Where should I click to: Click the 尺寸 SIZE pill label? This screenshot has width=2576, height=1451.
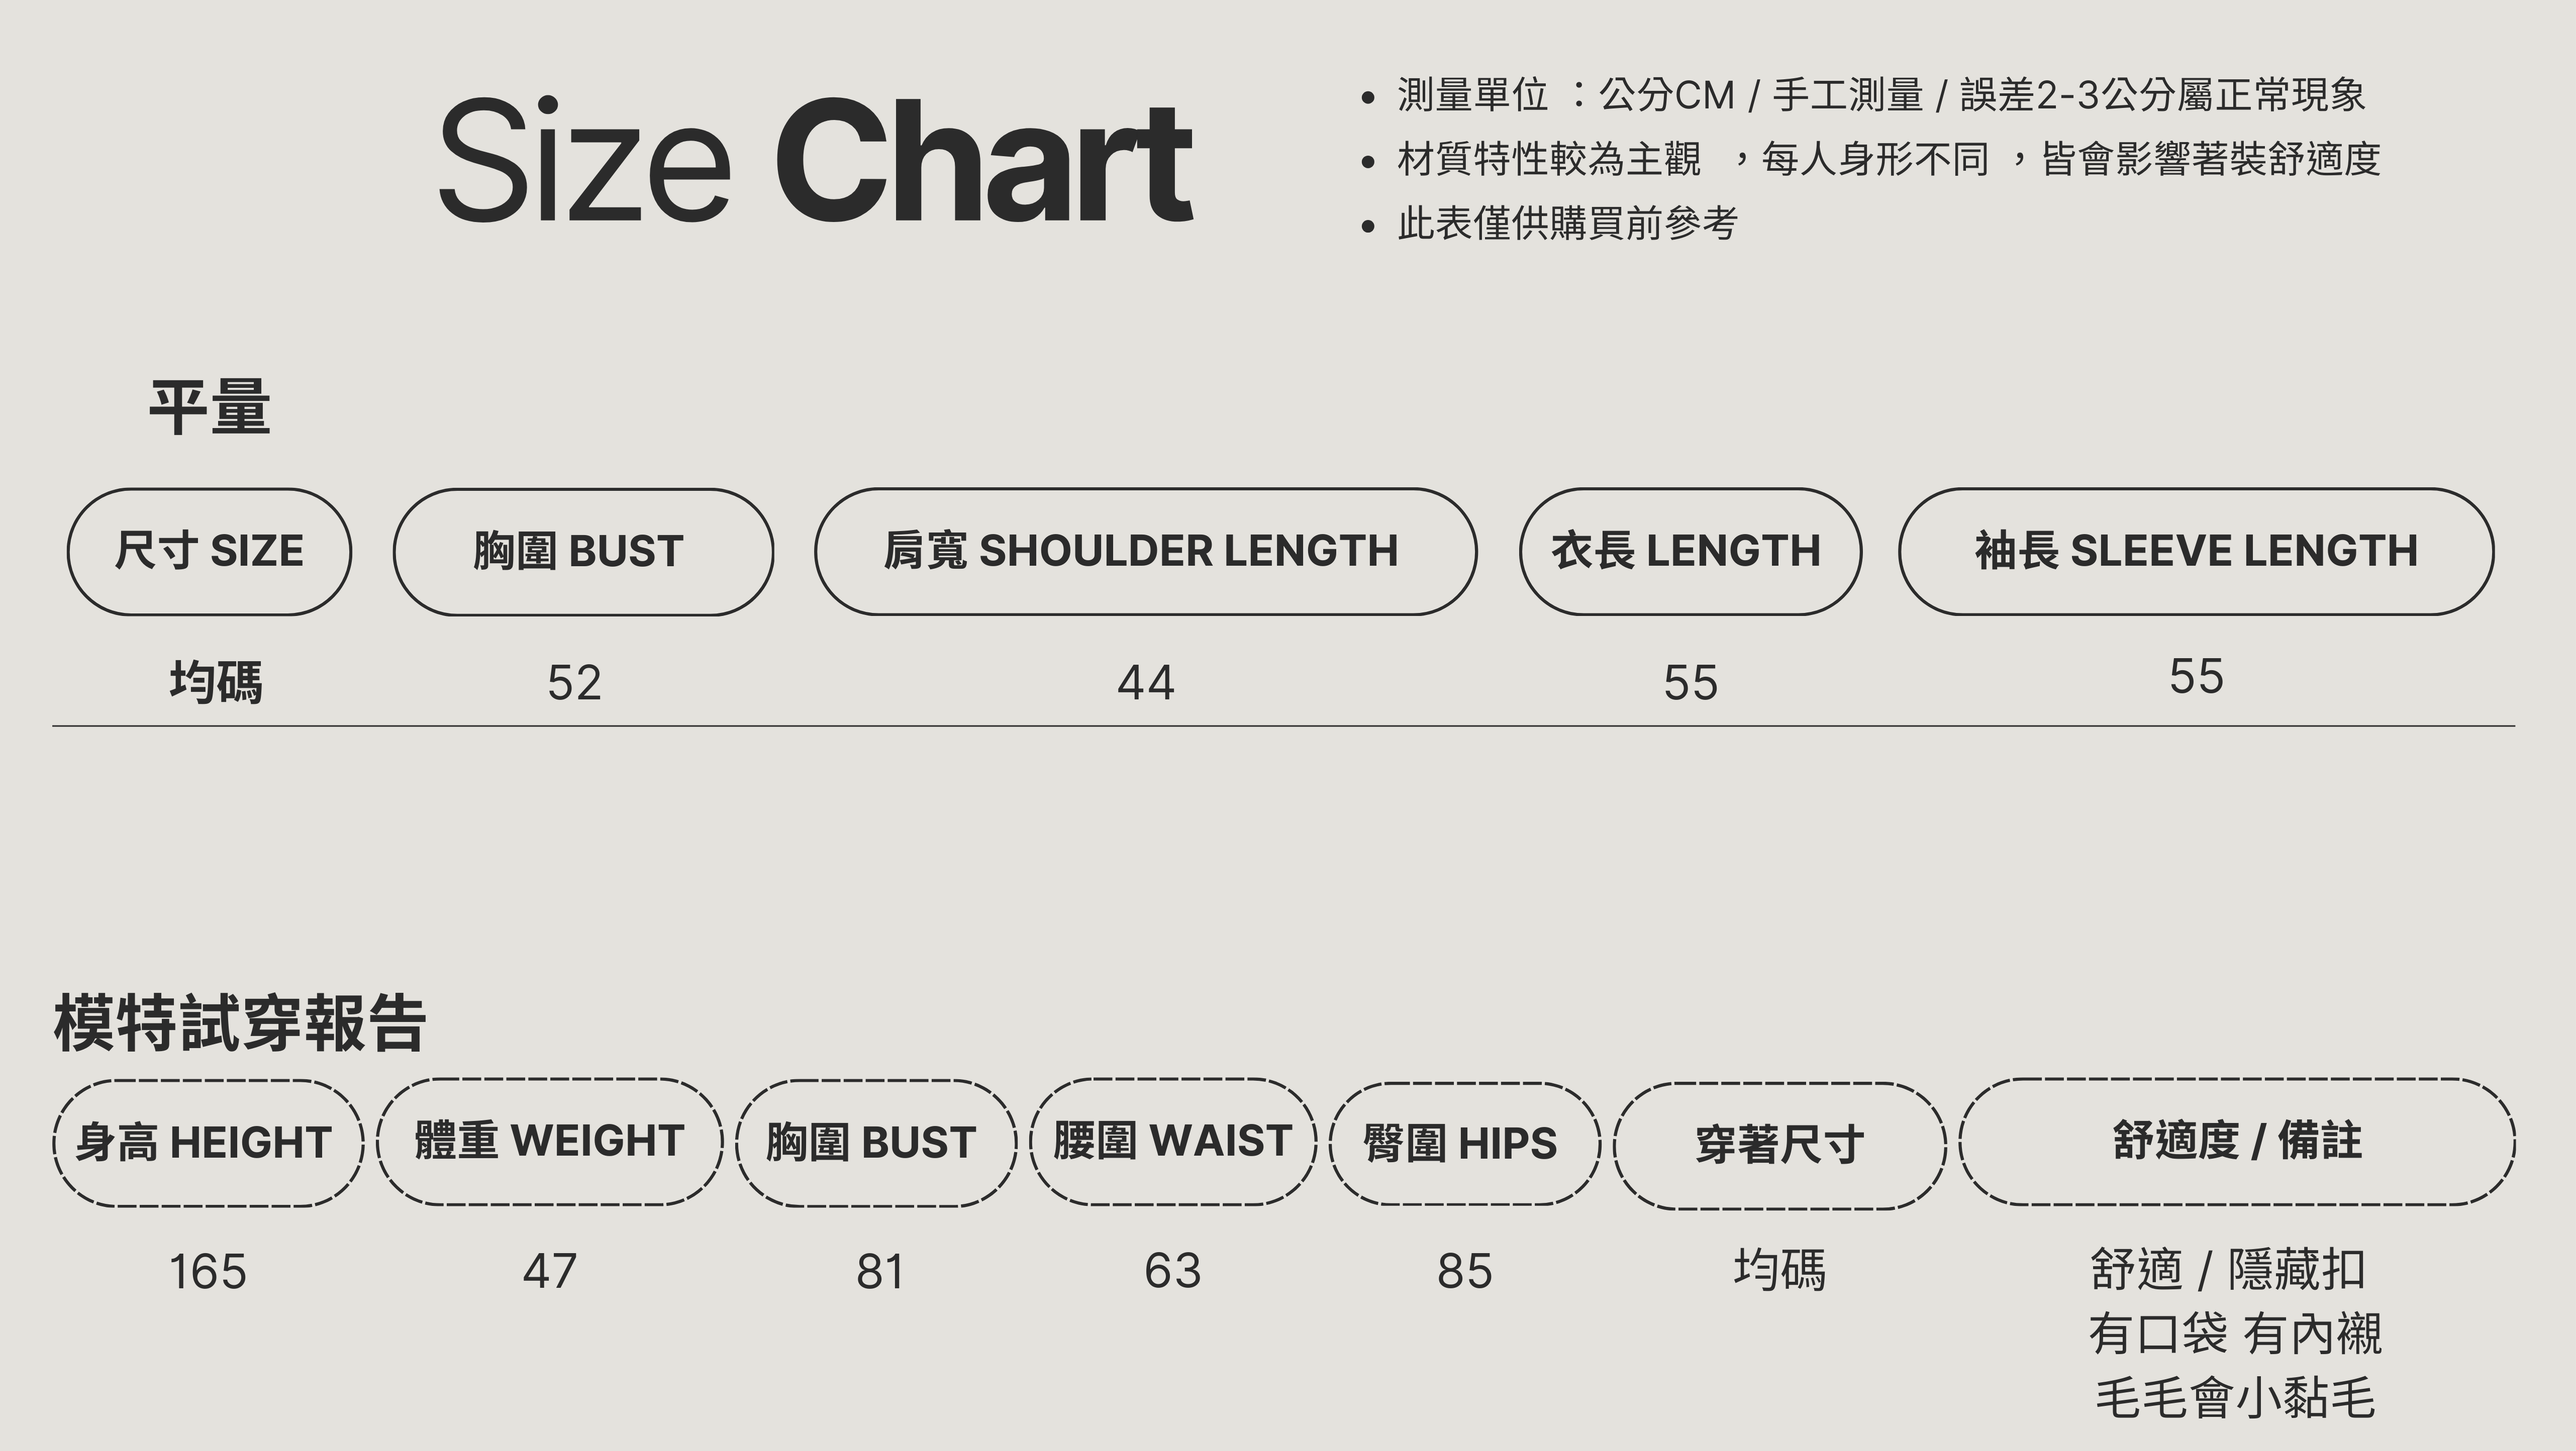pos(209,551)
